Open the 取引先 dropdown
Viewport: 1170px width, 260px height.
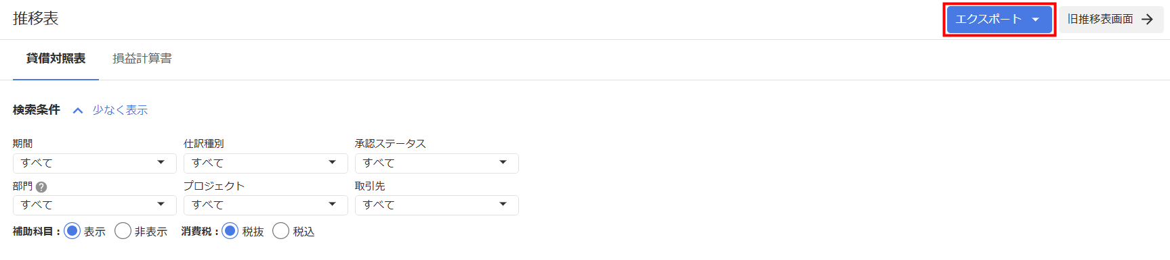point(437,205)
